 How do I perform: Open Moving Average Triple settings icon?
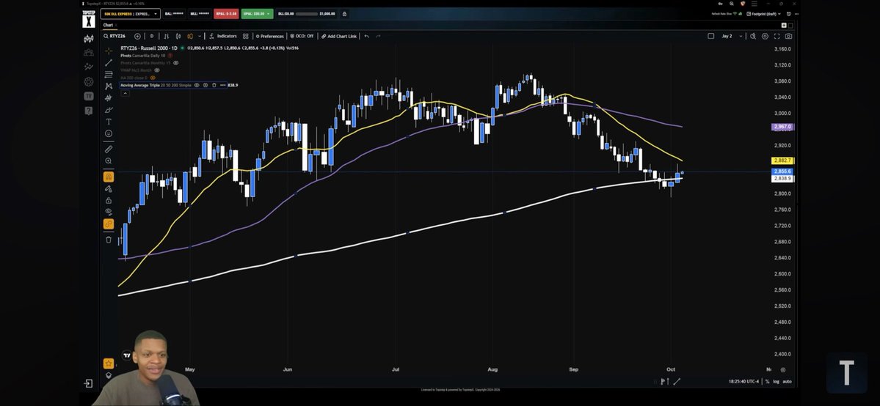pos(206,85)
